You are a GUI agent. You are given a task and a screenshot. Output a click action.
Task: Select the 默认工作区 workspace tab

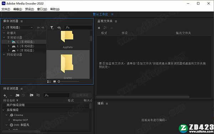[x=101, y=14]
